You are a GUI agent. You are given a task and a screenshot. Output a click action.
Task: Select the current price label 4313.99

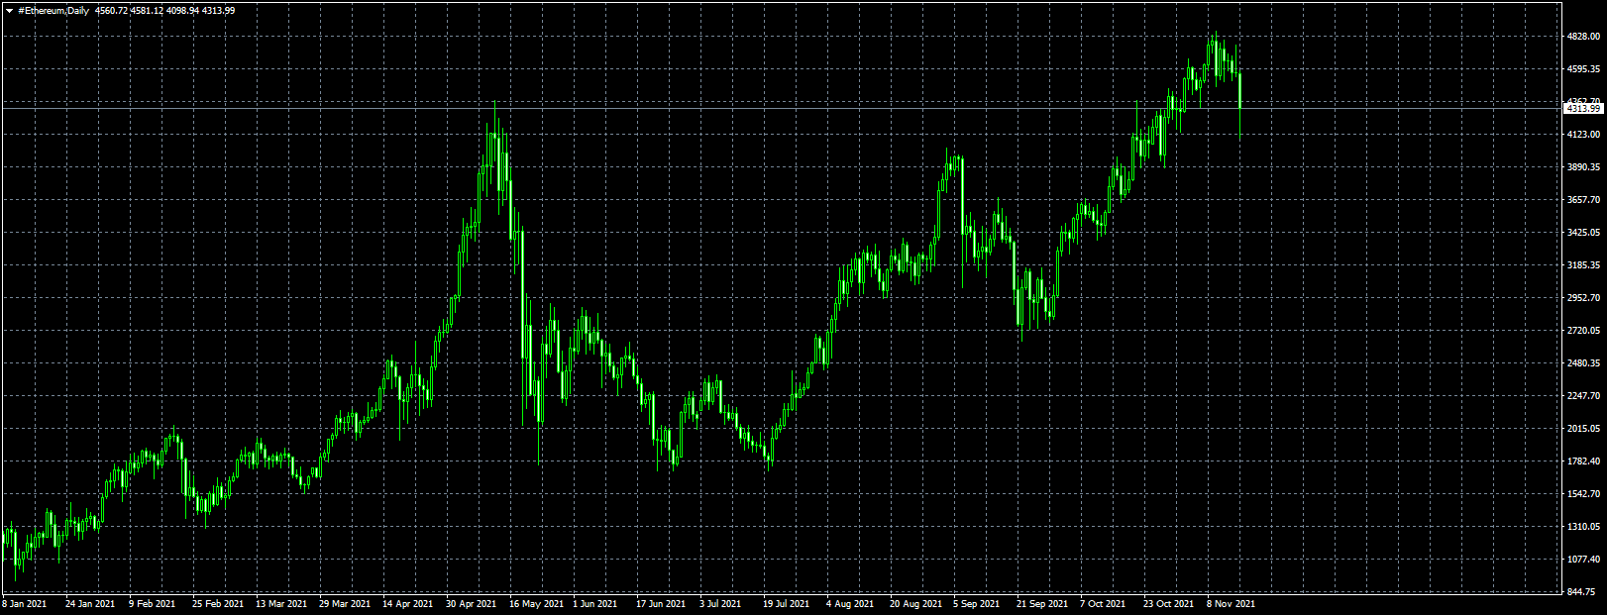tap(1583, 108)
